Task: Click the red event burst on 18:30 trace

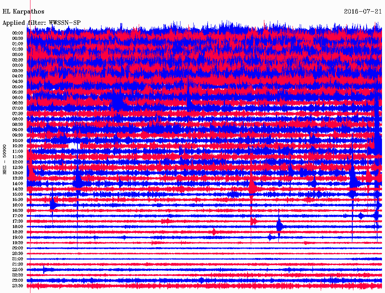Action: coord(214,232)
